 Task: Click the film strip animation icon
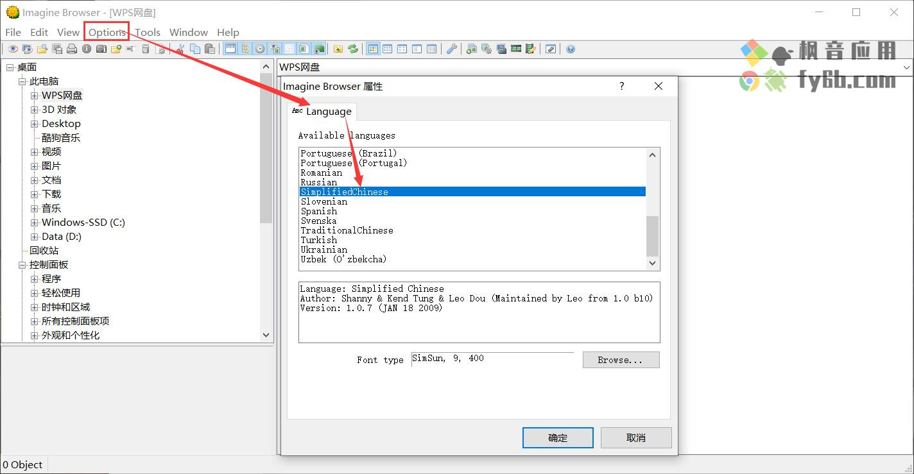(x=516, y=49)
